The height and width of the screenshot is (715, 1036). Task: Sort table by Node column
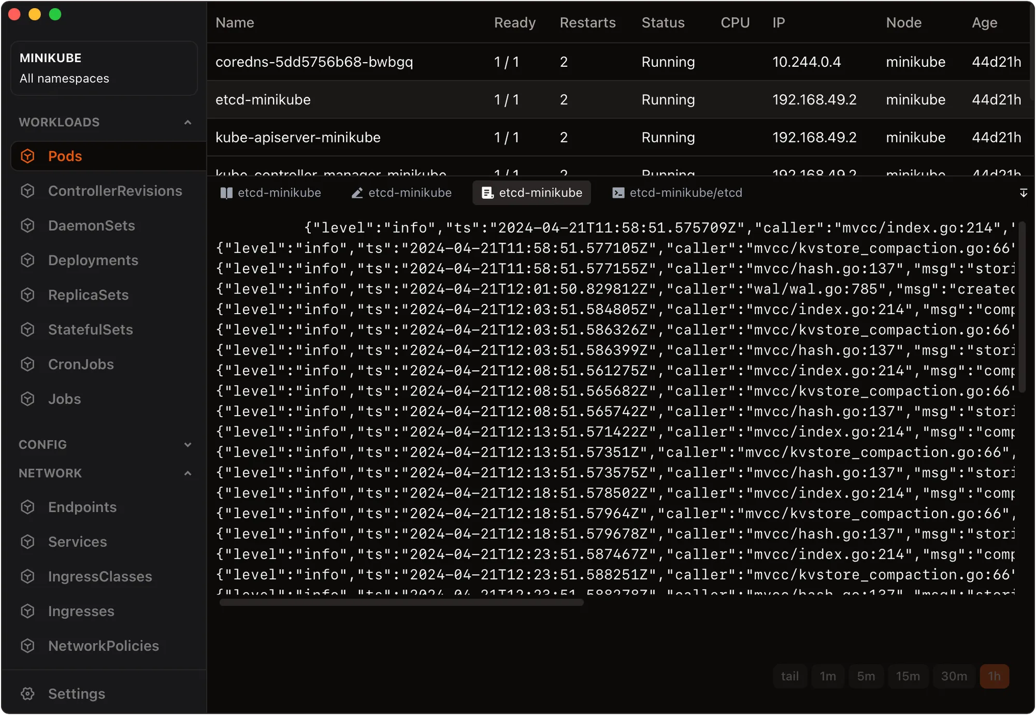[x=903, y=22]
